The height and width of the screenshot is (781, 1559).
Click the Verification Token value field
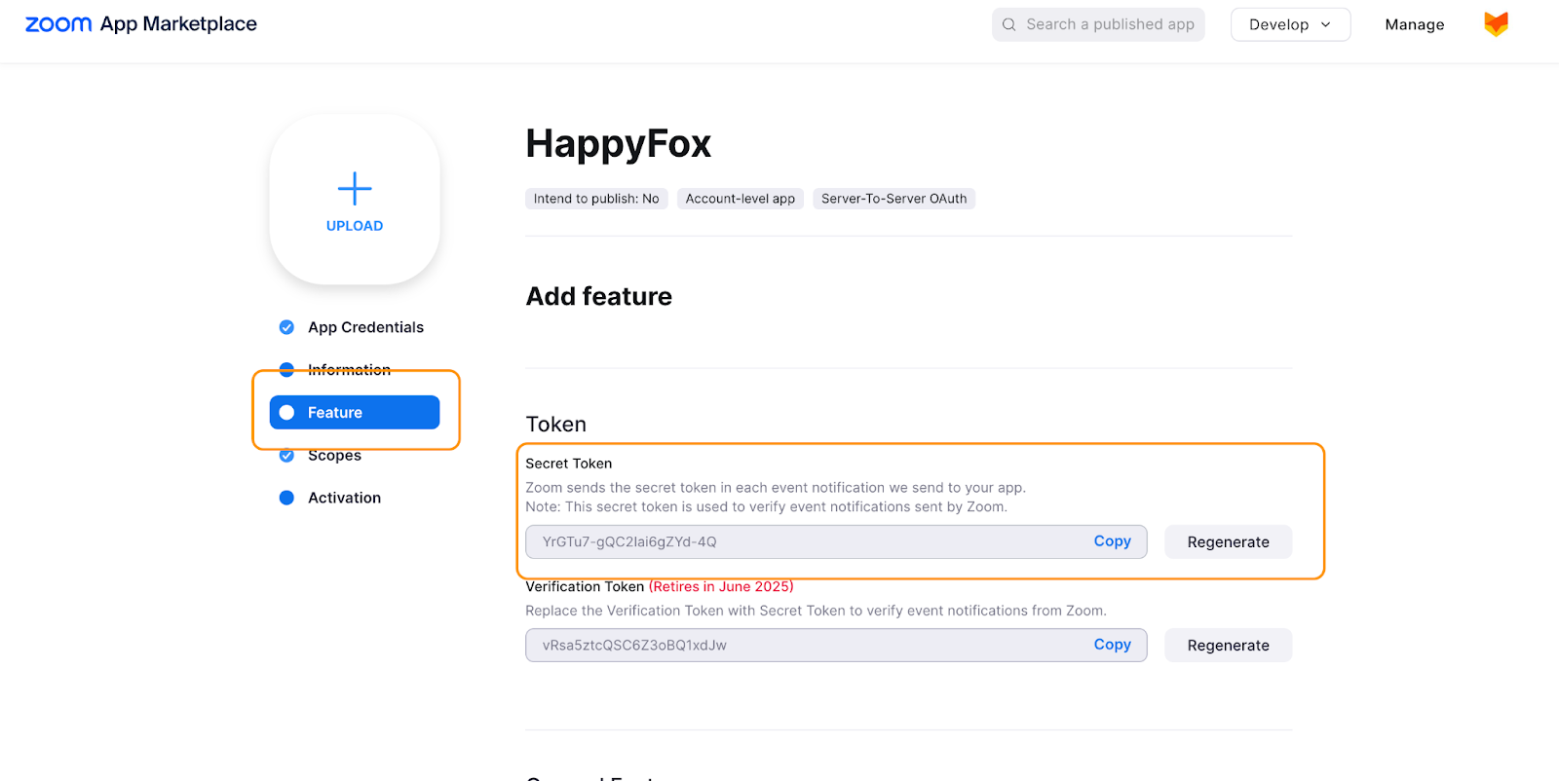836,646
